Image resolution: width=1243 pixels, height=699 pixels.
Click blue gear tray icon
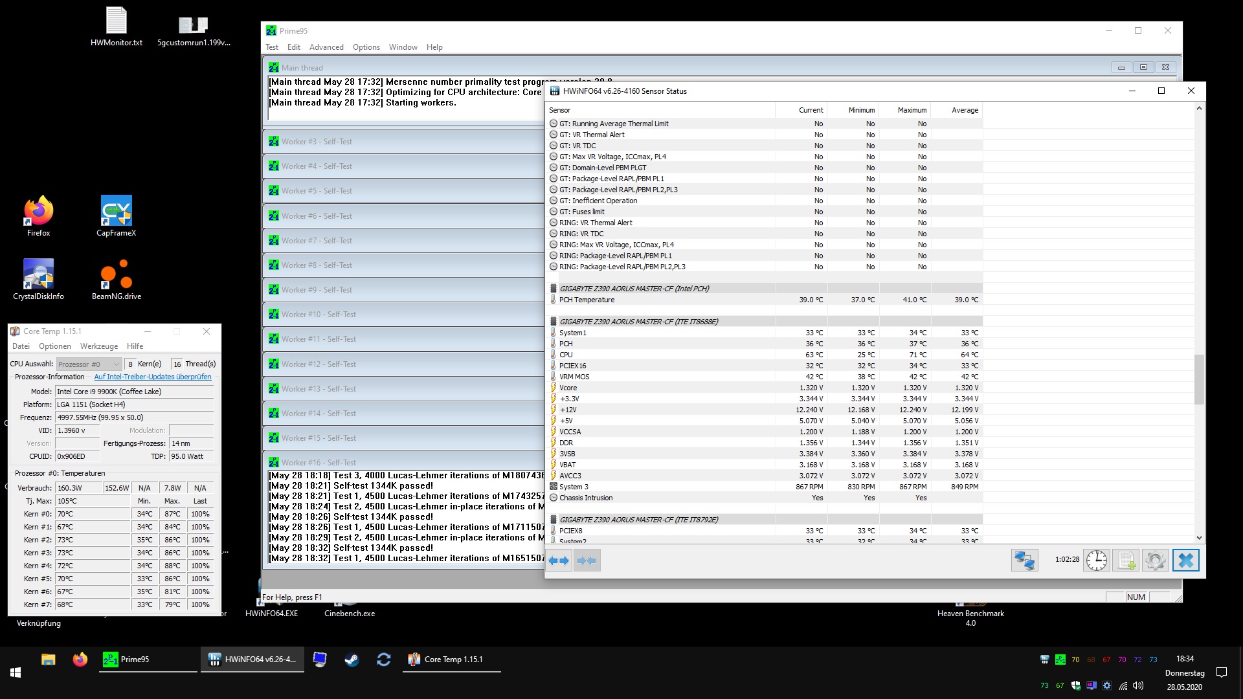point(1107,685)
